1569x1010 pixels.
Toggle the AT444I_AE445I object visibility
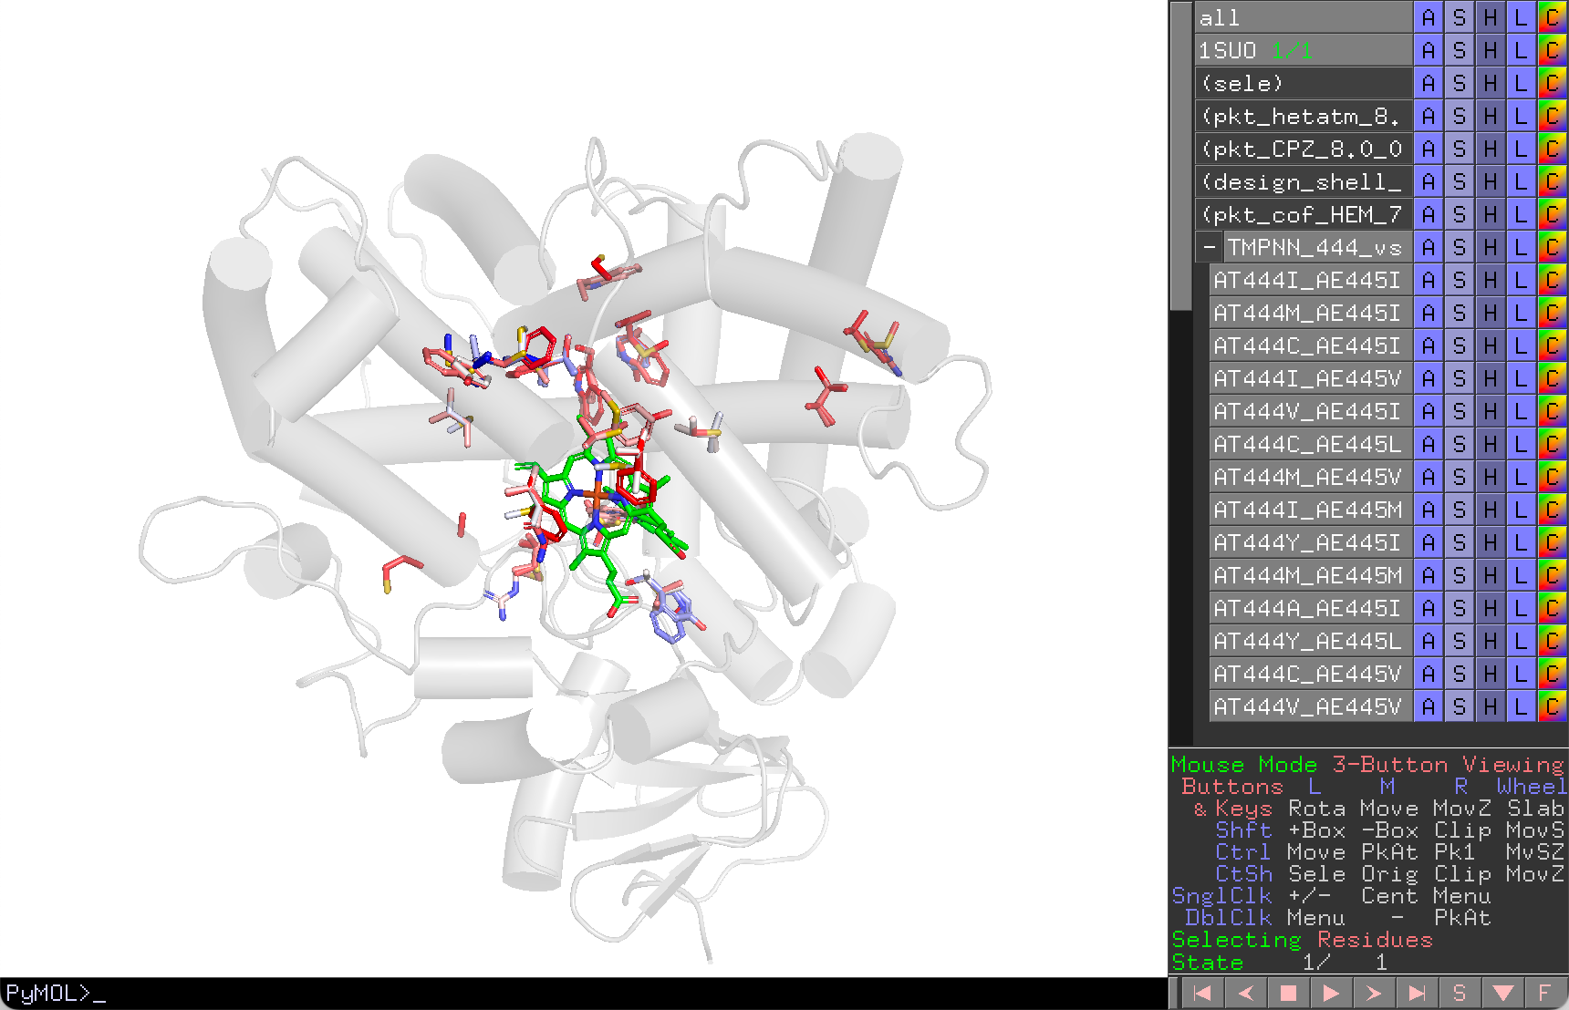(x=1311, y=280)
